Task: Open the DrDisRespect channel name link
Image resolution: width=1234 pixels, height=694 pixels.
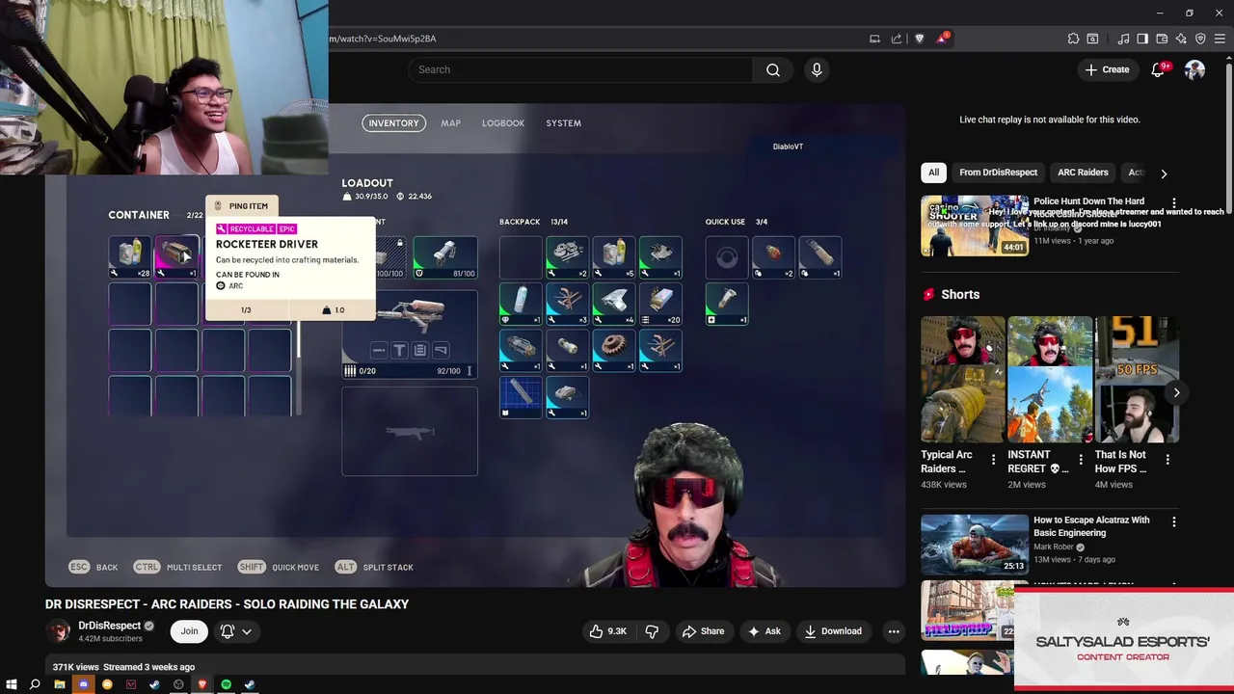Action: coord(110,626)
